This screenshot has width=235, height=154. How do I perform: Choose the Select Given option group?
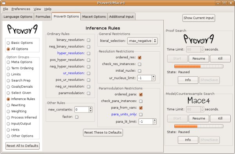pos(8,93)
